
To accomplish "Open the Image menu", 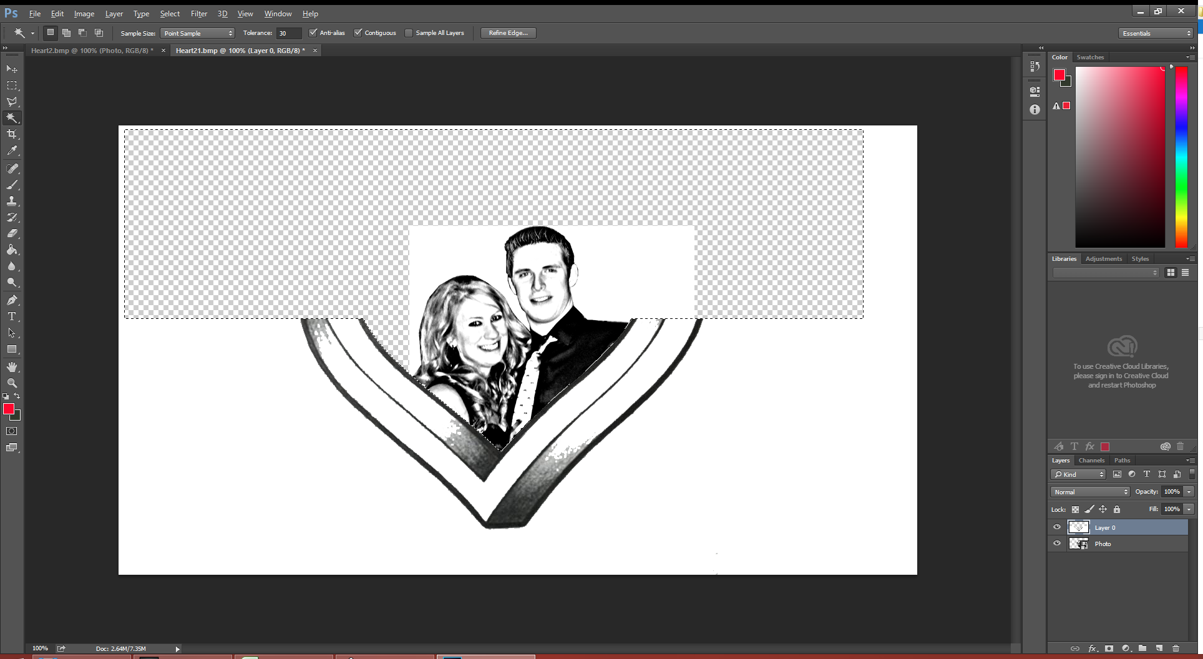I will (x=84, y=14).
